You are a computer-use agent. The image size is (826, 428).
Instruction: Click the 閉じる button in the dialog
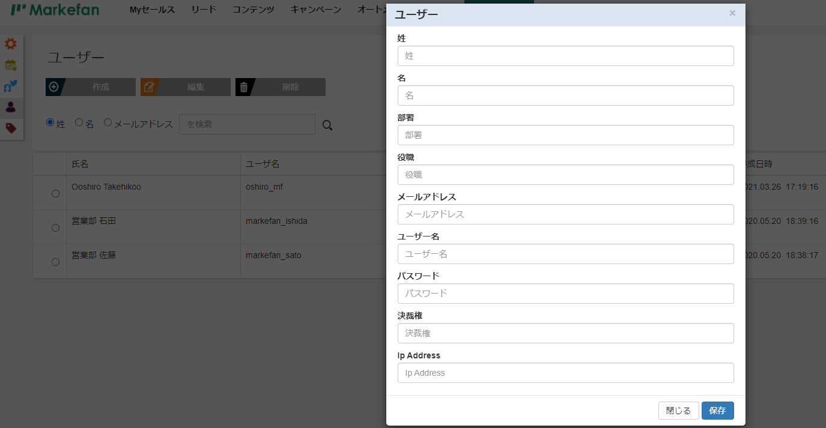pyautogui.click(x=679, y=411)
